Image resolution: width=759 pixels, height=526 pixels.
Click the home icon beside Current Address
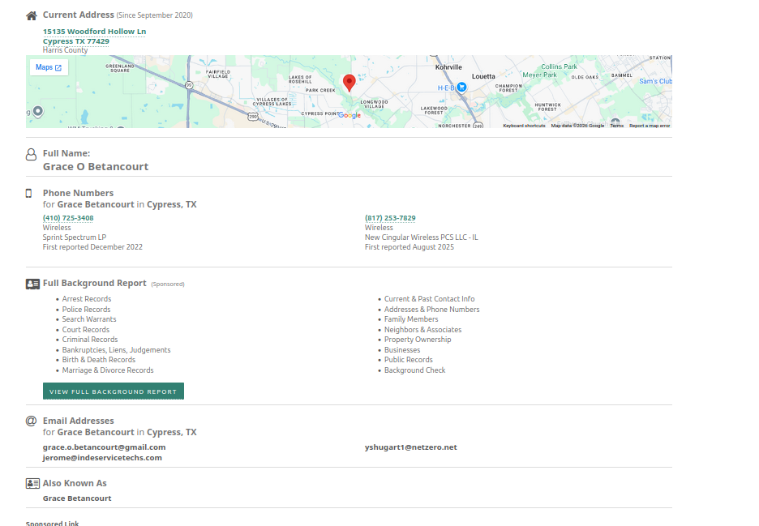coord(32,15)
